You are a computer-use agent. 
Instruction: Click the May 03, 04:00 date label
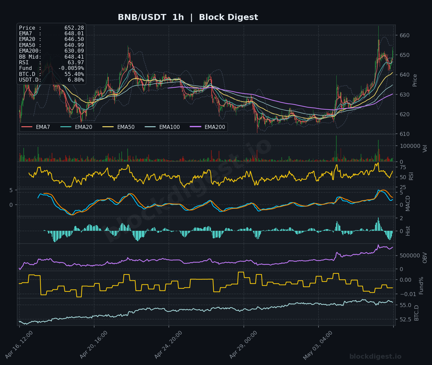(x=318, y=345)
